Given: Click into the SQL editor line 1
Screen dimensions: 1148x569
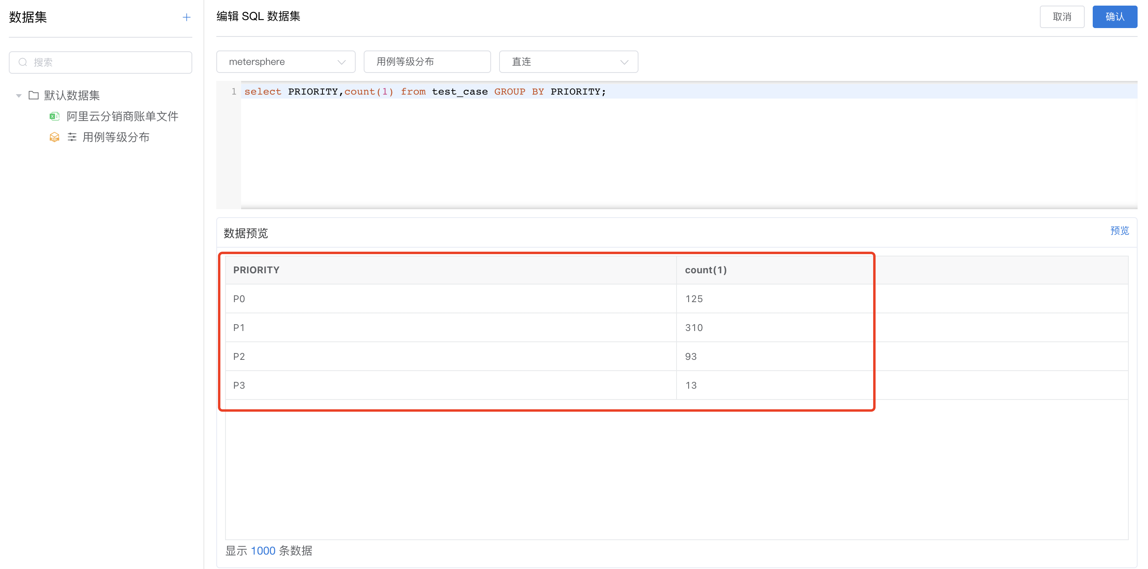Looking at the screenshot, I should click(669, 92).
